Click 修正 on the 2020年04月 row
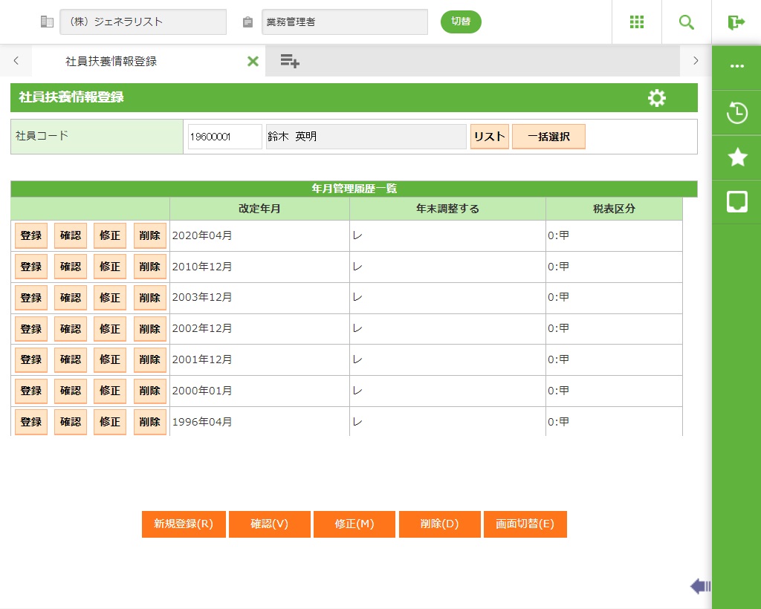The height and width of the screenshot is (609, 761). [x=110, y=235]
